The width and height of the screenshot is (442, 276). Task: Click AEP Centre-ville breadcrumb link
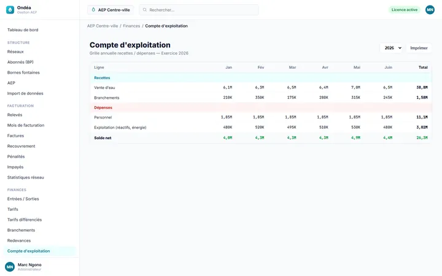pyautogui.click(x=103, y=26)
